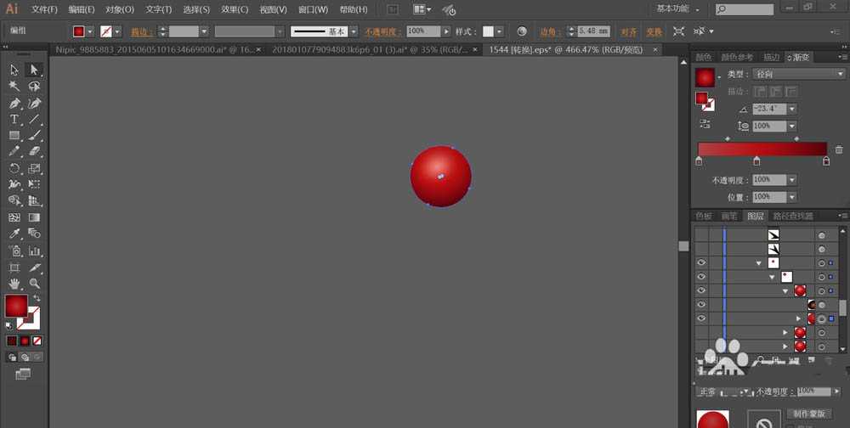
Task: Apply Gradient mode button below fill swatch
Action: [25, 341]
